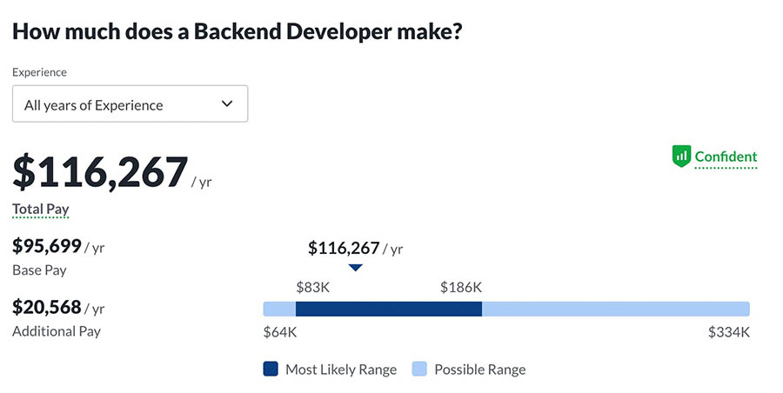783x393 pixels.
Task: Click the light blue left bar segment
Action: [x=279, y=309]
